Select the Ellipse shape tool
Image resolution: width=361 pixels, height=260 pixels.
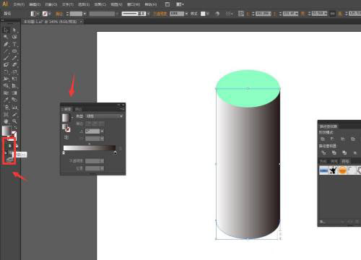[14, 51]
